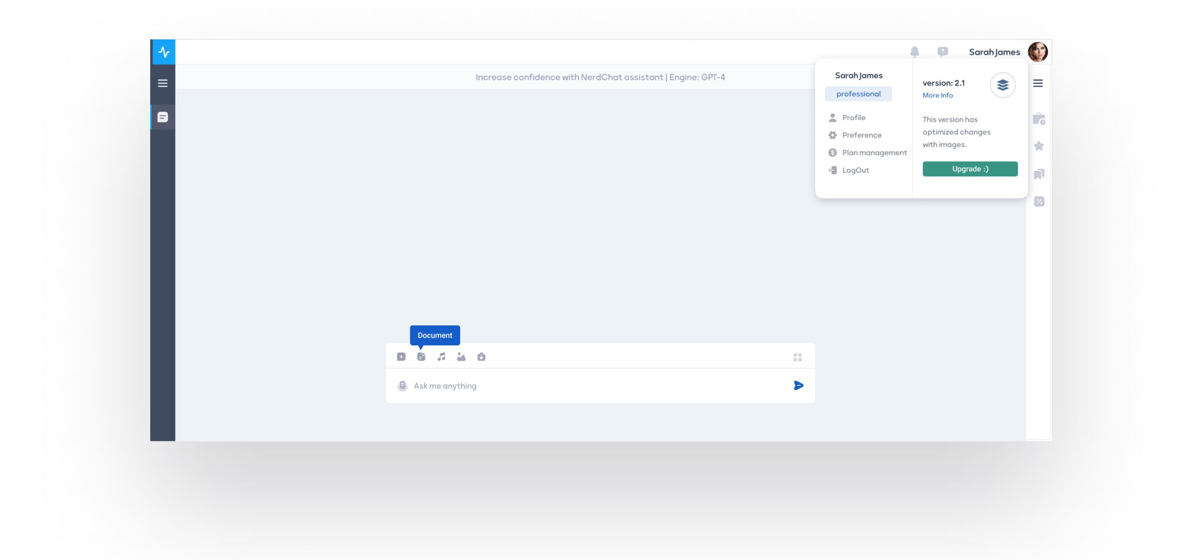Open the bookmarks sidebar icon
Screen dimensions: 1202x560
pyautogui.click(x=1039, y=174)
